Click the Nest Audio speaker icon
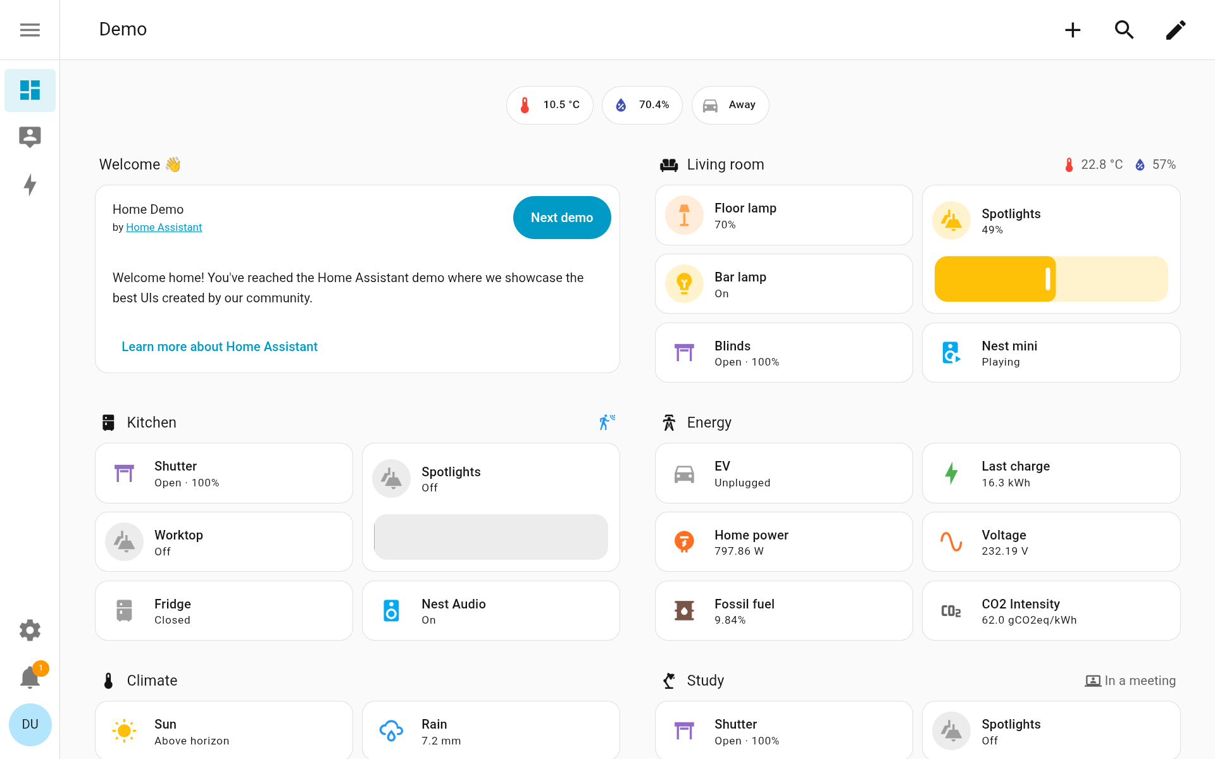Image resolution: width=1215 pixels, height=759 pixels. 391,611
